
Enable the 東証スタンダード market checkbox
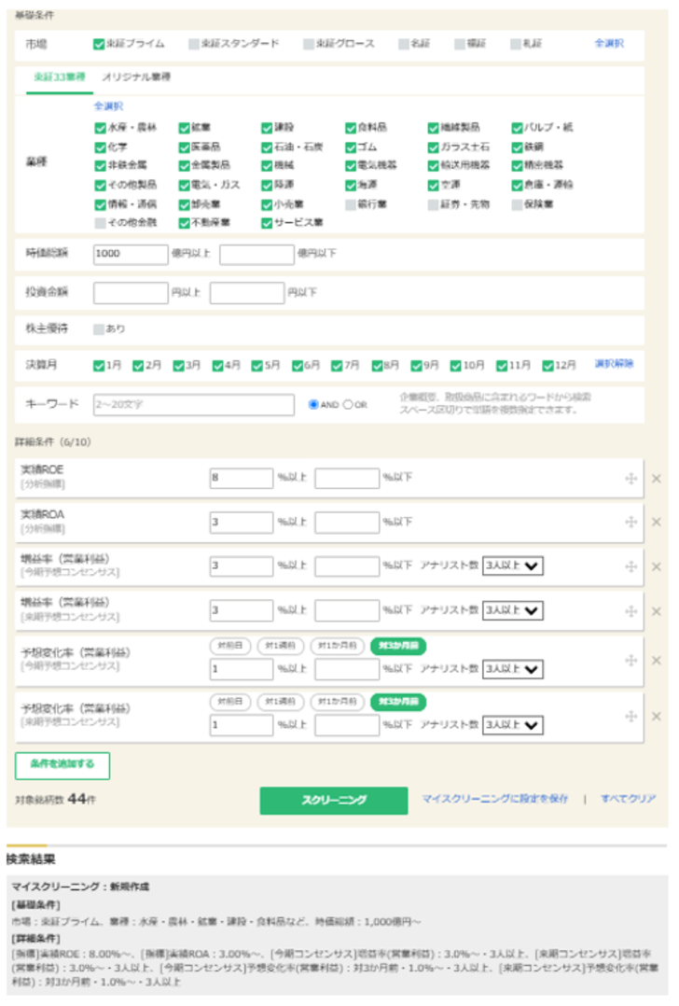(194, 44)
